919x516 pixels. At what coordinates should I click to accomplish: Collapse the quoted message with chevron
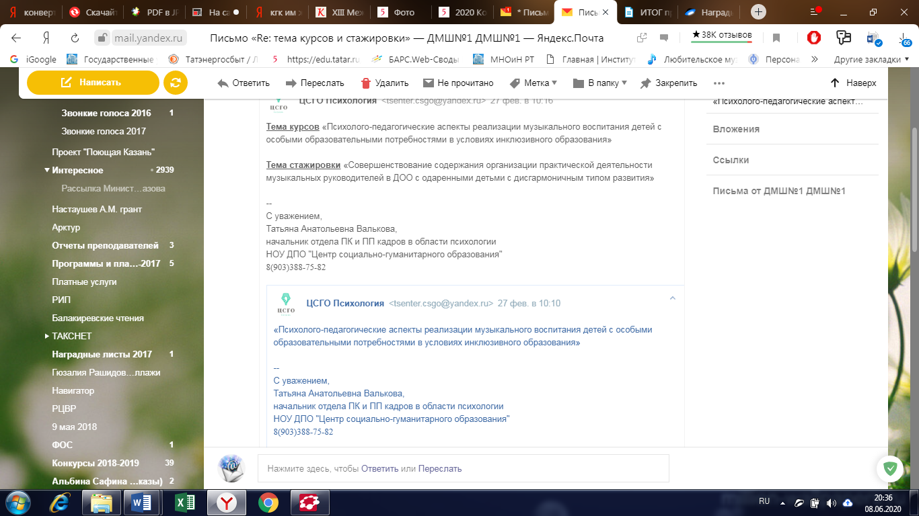pyautogui.click(x=671, y=298)
